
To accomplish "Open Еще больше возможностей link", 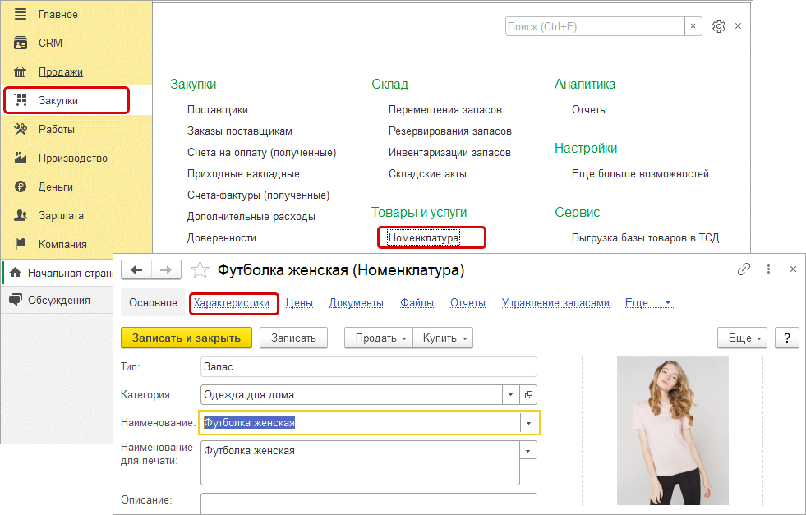I will 640,174.
